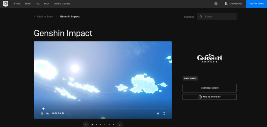This screenshot has width=267, height=127.
Task: Go to the next media slide
Action: [x=120, y=125]
